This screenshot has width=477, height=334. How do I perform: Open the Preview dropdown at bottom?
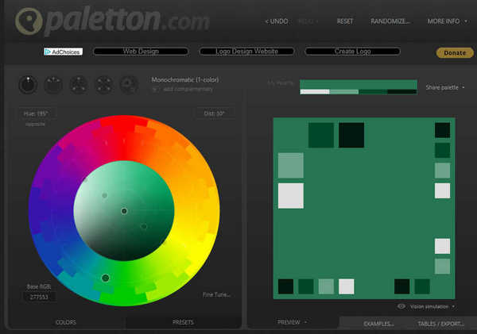tap(292, 322)
